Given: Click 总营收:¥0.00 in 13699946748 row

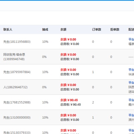Looking at the screenshot, I should coord(70,59).
